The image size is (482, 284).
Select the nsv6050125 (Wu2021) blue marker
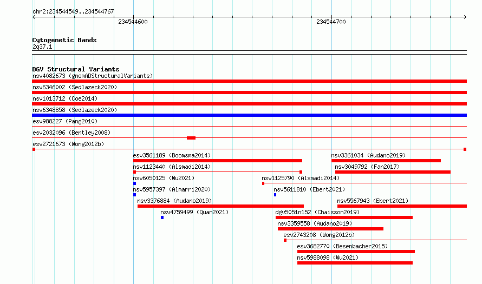[x=135, y=183]
